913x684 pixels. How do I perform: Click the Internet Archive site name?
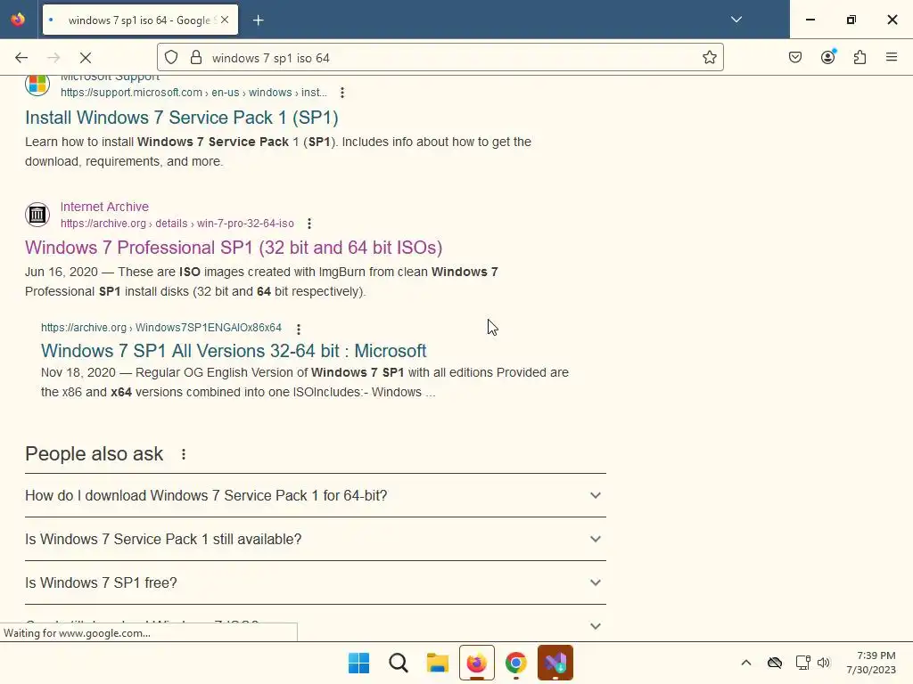(x=105, y=207)
